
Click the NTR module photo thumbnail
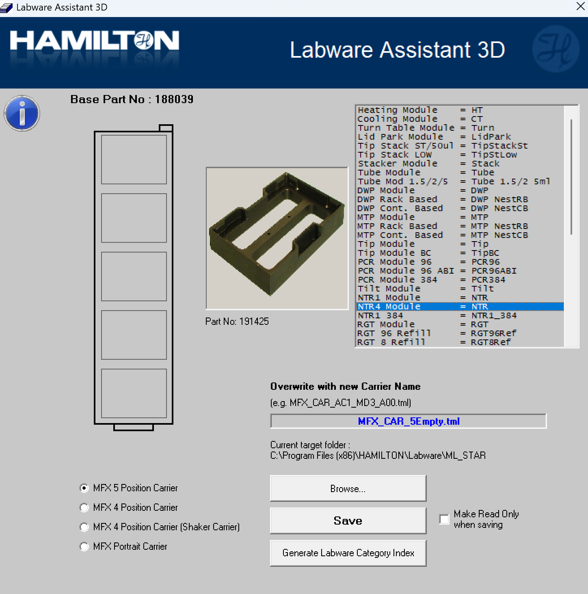[277, 238]
